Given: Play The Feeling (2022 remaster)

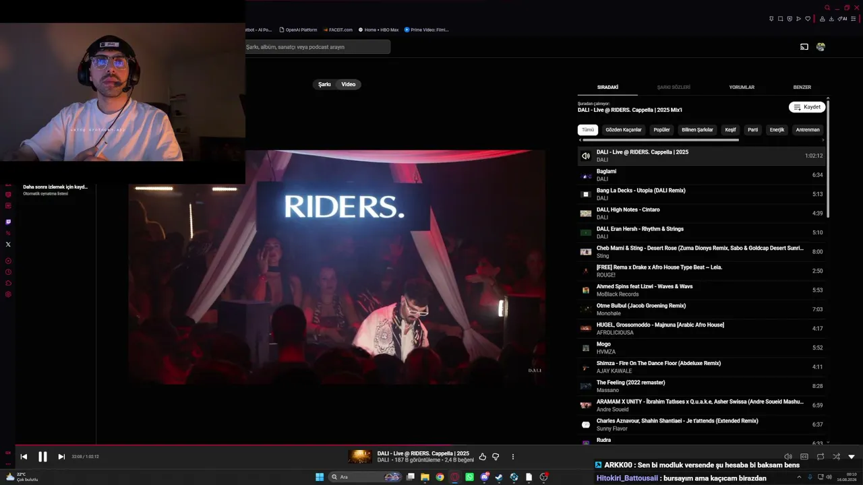Looking at the screenshot, I should pyautogui.click(x=701, y=386).
